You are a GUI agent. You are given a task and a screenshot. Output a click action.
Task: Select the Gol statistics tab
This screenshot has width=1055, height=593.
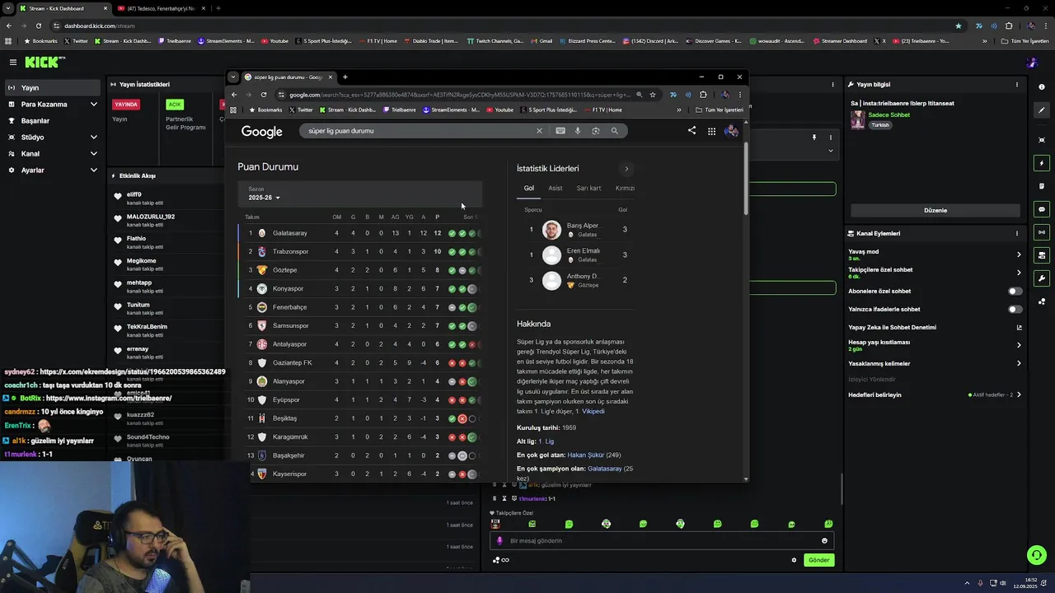tap(529, 189)
